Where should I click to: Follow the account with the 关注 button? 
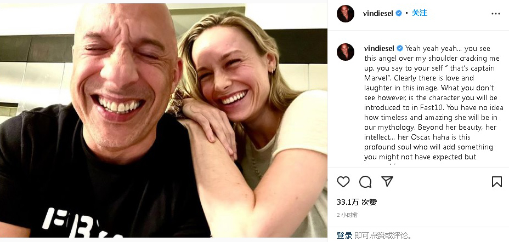(x=420, y=13)
